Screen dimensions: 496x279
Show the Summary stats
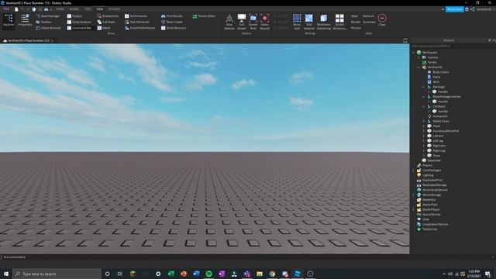(369, 22)
